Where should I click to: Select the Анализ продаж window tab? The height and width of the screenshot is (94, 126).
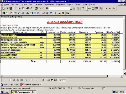coord(31,85)
